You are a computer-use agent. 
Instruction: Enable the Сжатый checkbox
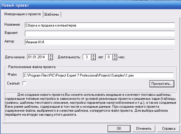(x=24, y=83)
